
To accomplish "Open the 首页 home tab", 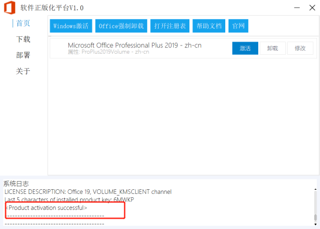I will (x=23, y=23).
